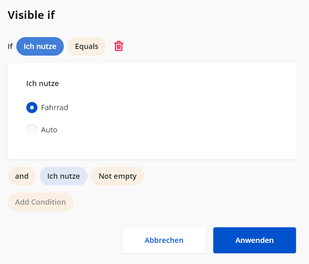
Task: Click the "If" label before the condition
Action: [10, 46]
